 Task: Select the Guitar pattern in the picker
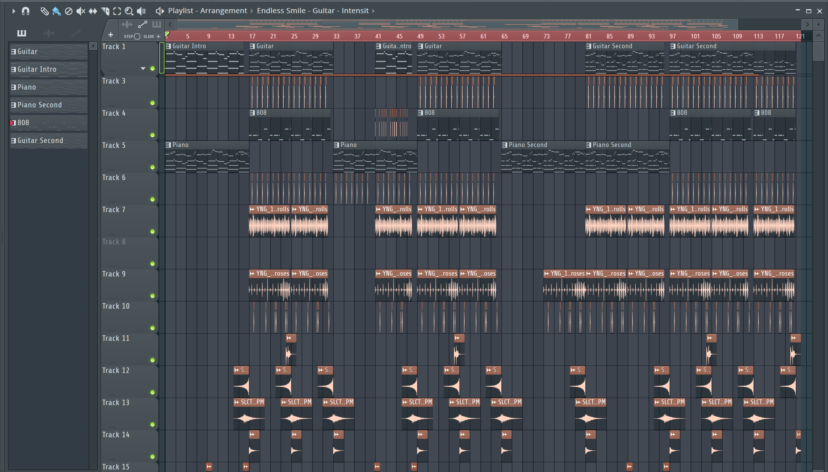pyautogui.click(x=49, y=52)
